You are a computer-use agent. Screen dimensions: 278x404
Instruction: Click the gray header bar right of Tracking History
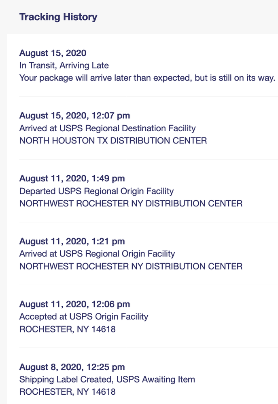coord(186,17)
